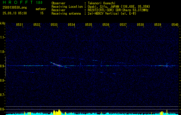Viewport: 181px width, 115px height.
Task: Click the 1.1 frequency axis label
Action: [x=3, y=37]
